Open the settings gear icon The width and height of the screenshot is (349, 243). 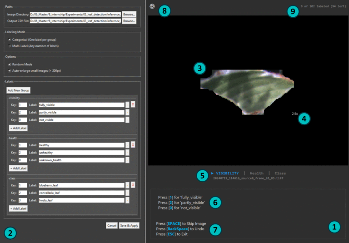(x=152, y=6)
